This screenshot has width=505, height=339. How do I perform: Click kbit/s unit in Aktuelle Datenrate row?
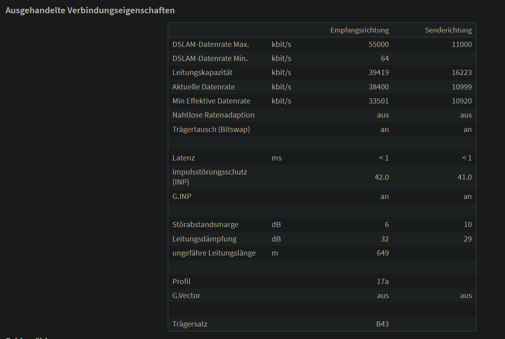[x=281, y=87]
